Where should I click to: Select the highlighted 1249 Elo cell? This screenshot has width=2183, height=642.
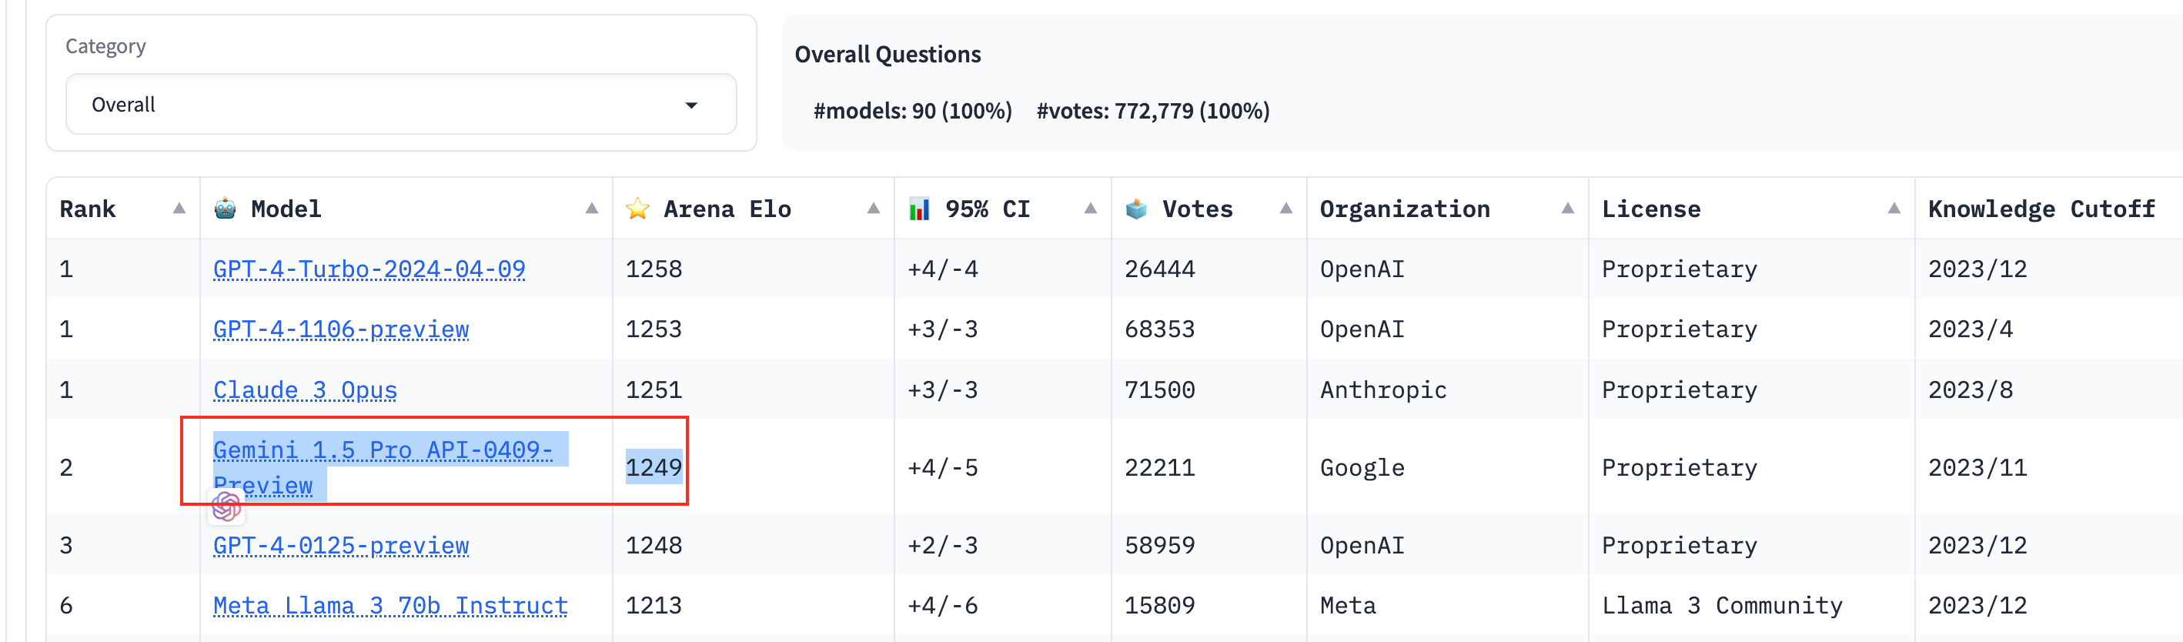654,467
